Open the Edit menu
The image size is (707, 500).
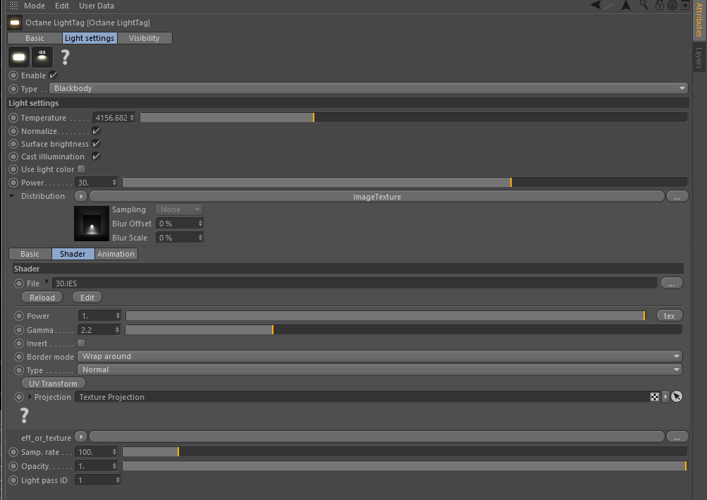62,6
